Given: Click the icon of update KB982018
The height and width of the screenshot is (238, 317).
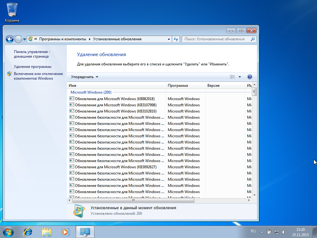Looking at the screenshot, I should 72,99.
